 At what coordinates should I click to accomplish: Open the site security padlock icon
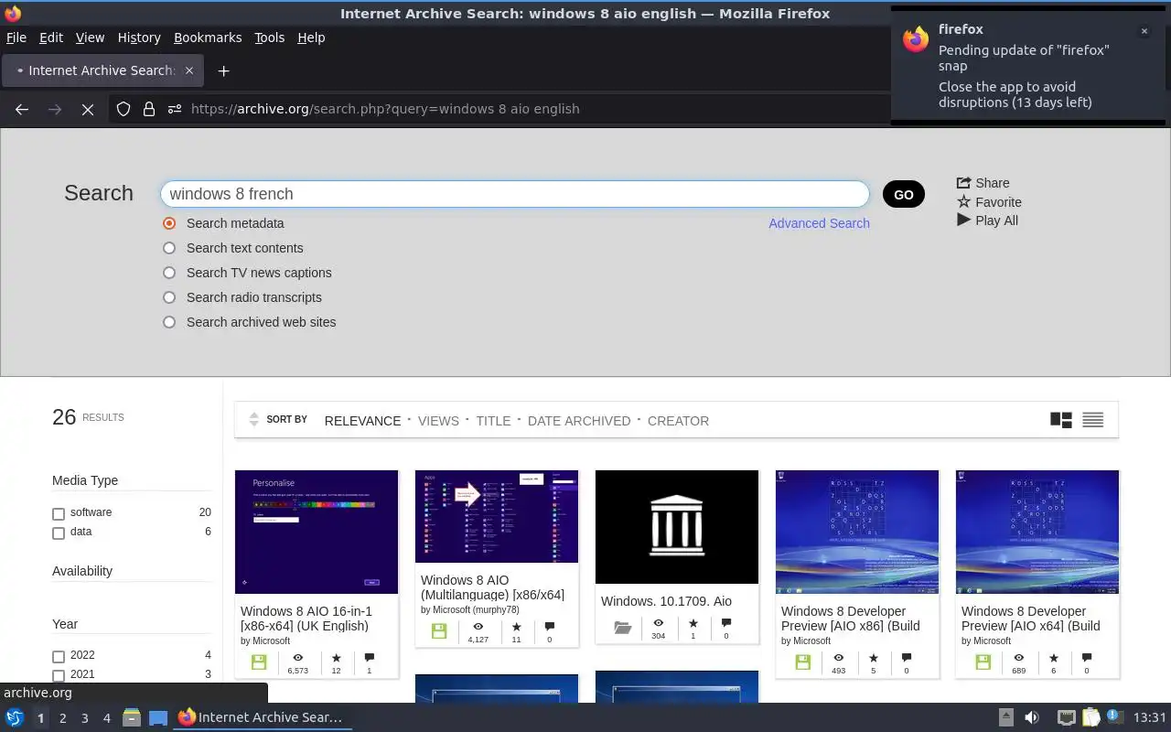click(148, 109)
